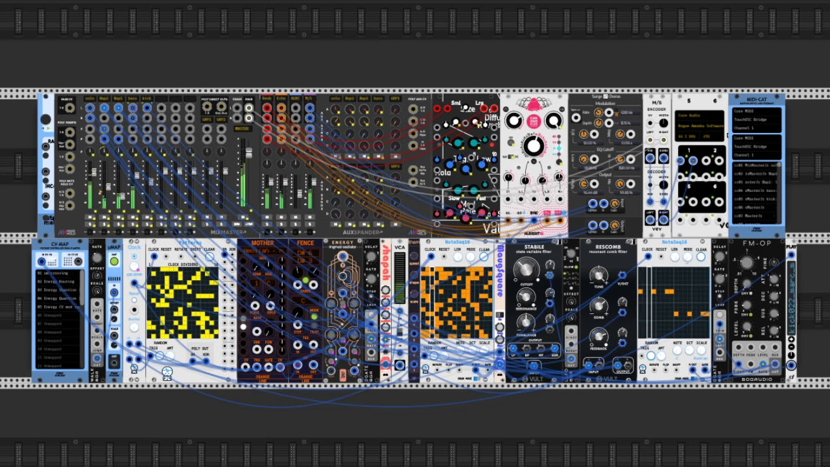Mute the MixMaster master channel
830x467 pixels.
click(x=242, y=217)
